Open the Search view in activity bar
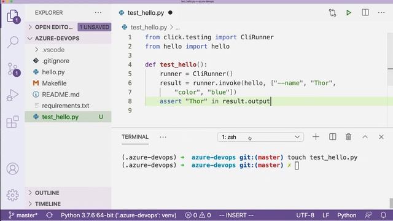The image size is (393, 221). tap(12, 42)
